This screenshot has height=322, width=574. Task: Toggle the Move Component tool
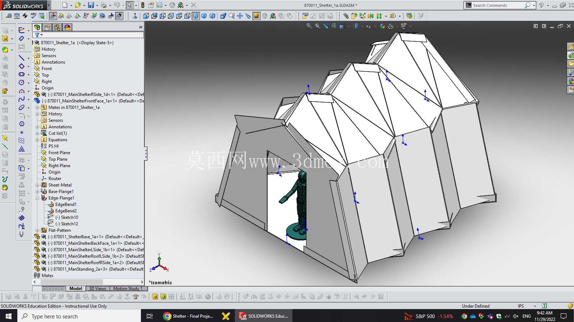tap(53, 16)
